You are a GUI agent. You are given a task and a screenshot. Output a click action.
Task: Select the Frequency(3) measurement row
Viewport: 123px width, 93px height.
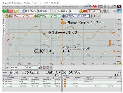pyautogui.click(x=32, y=84)
